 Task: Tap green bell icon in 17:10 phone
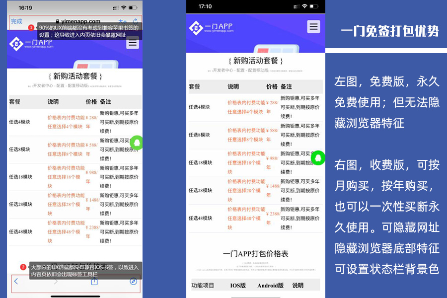pyautogui.click(x=318, y=158)
